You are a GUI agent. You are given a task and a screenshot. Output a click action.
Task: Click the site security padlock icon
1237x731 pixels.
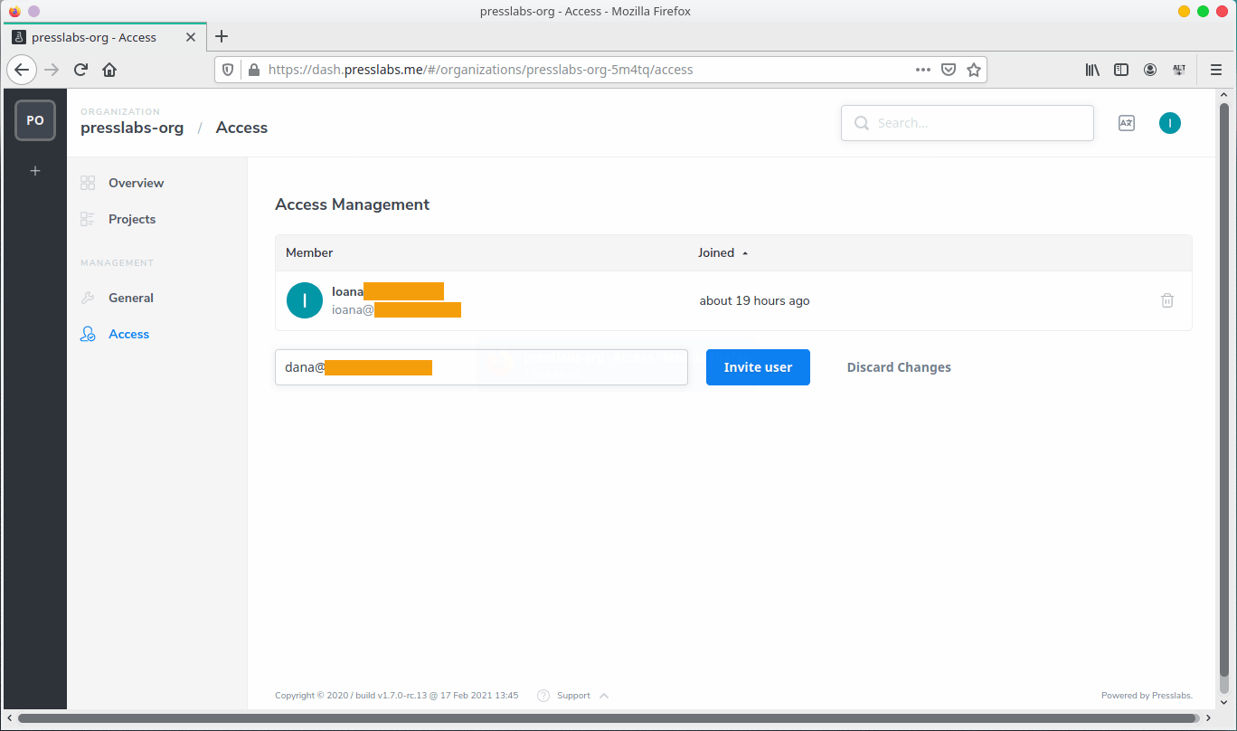click(x=253, y=70)
